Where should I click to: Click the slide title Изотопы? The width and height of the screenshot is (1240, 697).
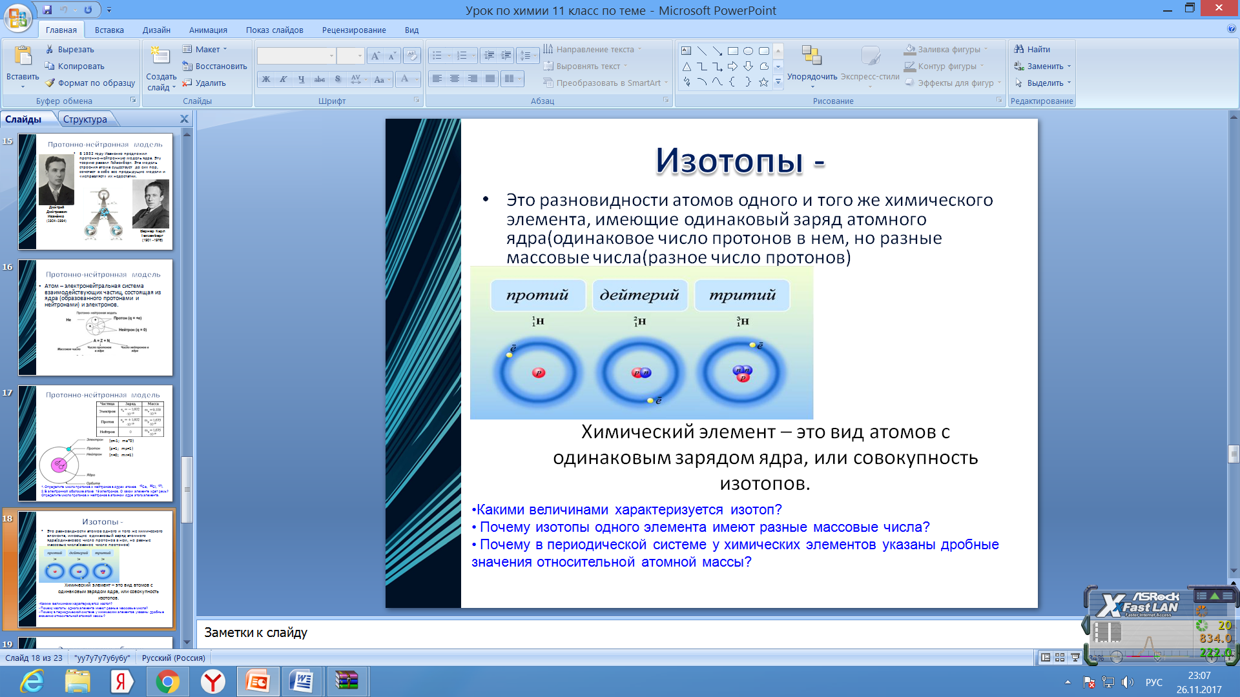(x=740, y=160)
